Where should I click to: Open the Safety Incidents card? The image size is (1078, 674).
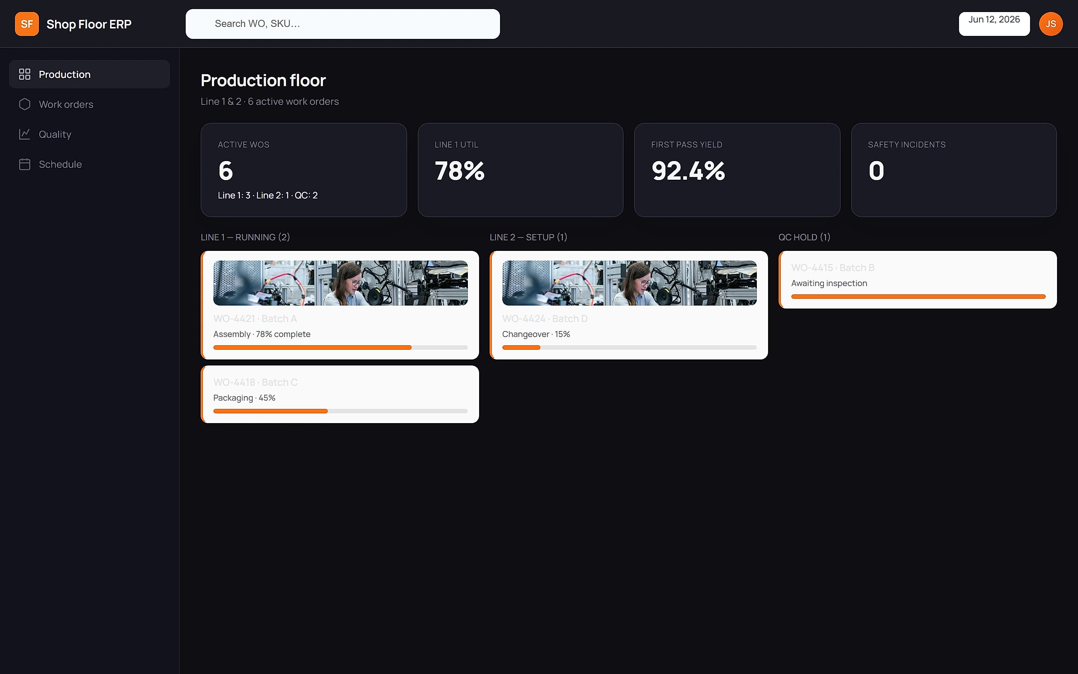[954, 170]
